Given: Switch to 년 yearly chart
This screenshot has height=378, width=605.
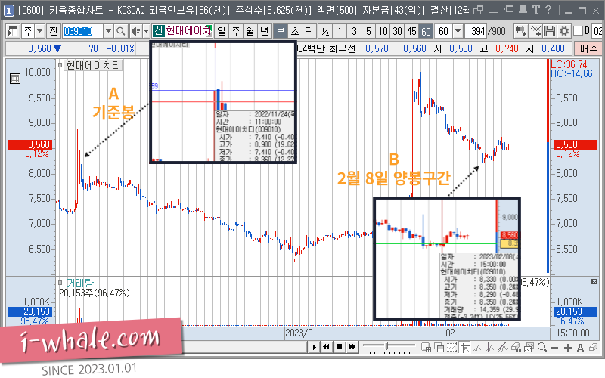Looking at the screenshot, I should point(264,31).
